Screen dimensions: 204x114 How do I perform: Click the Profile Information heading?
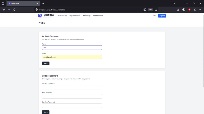[50, 36]
